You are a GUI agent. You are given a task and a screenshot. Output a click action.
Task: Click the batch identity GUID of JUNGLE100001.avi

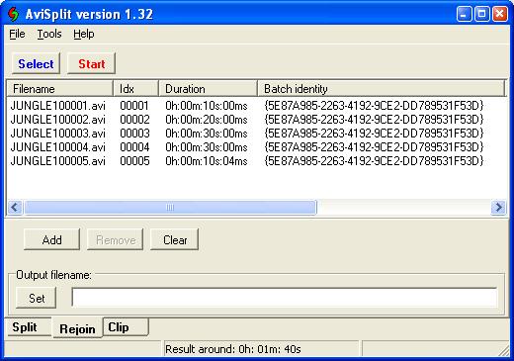(374, 106)
